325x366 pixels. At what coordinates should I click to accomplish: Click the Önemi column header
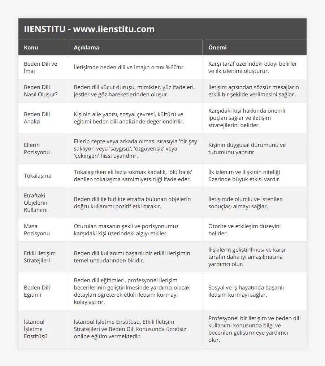[x=217, y=47]
